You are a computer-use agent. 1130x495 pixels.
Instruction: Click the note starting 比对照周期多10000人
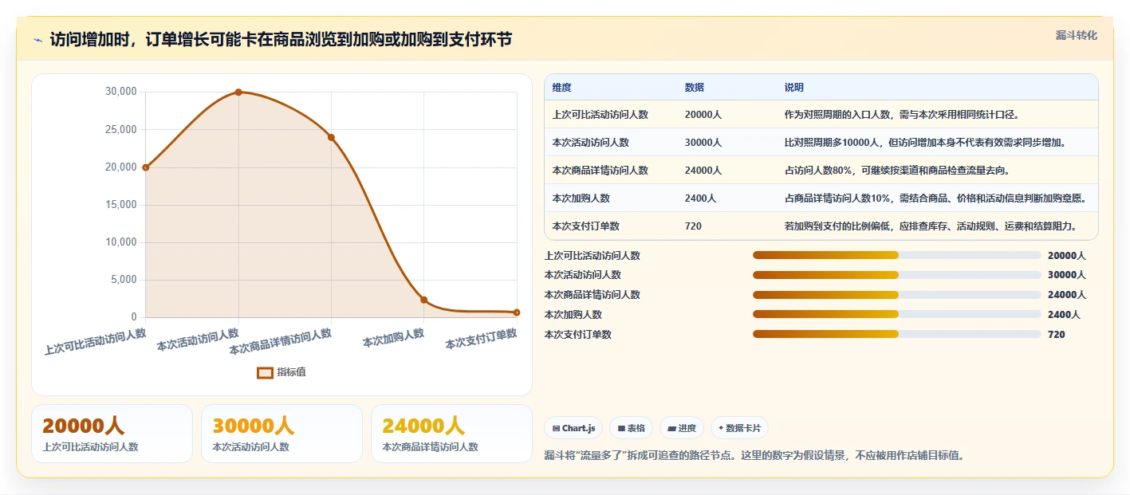tap(925, 143)
